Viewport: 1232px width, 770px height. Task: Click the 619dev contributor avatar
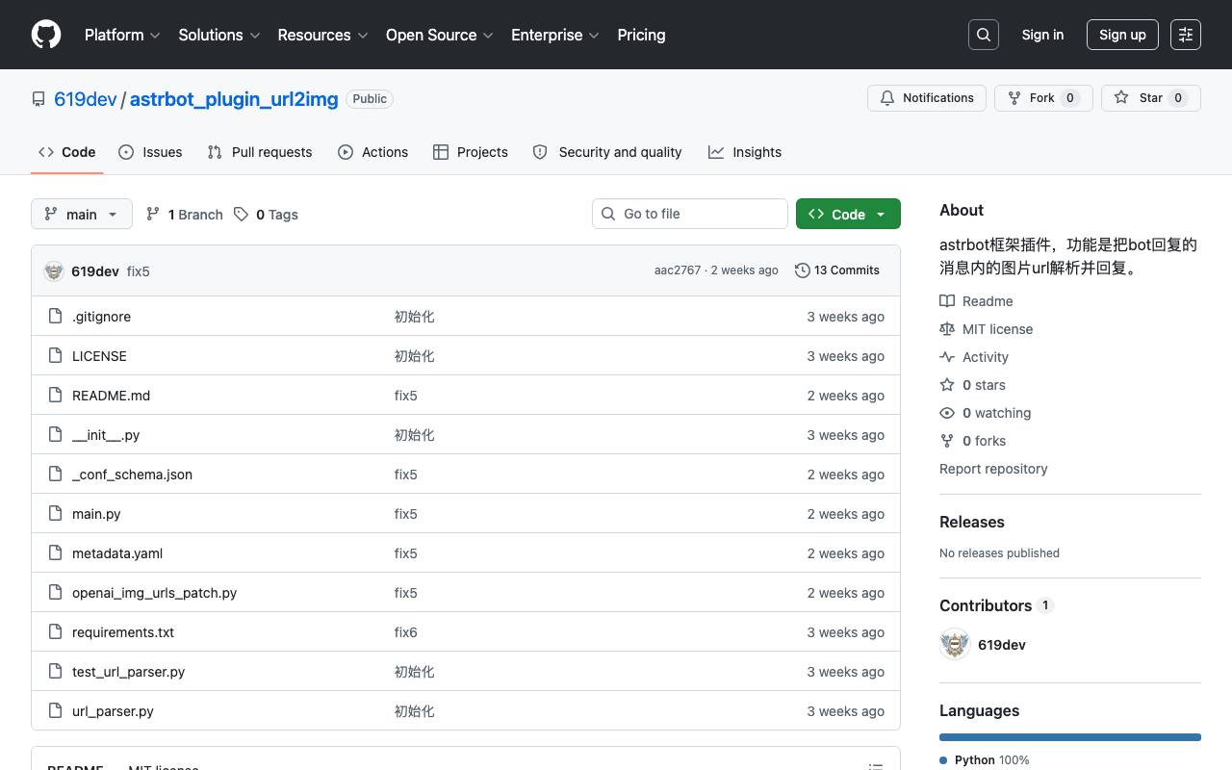(x=955, y=645)
